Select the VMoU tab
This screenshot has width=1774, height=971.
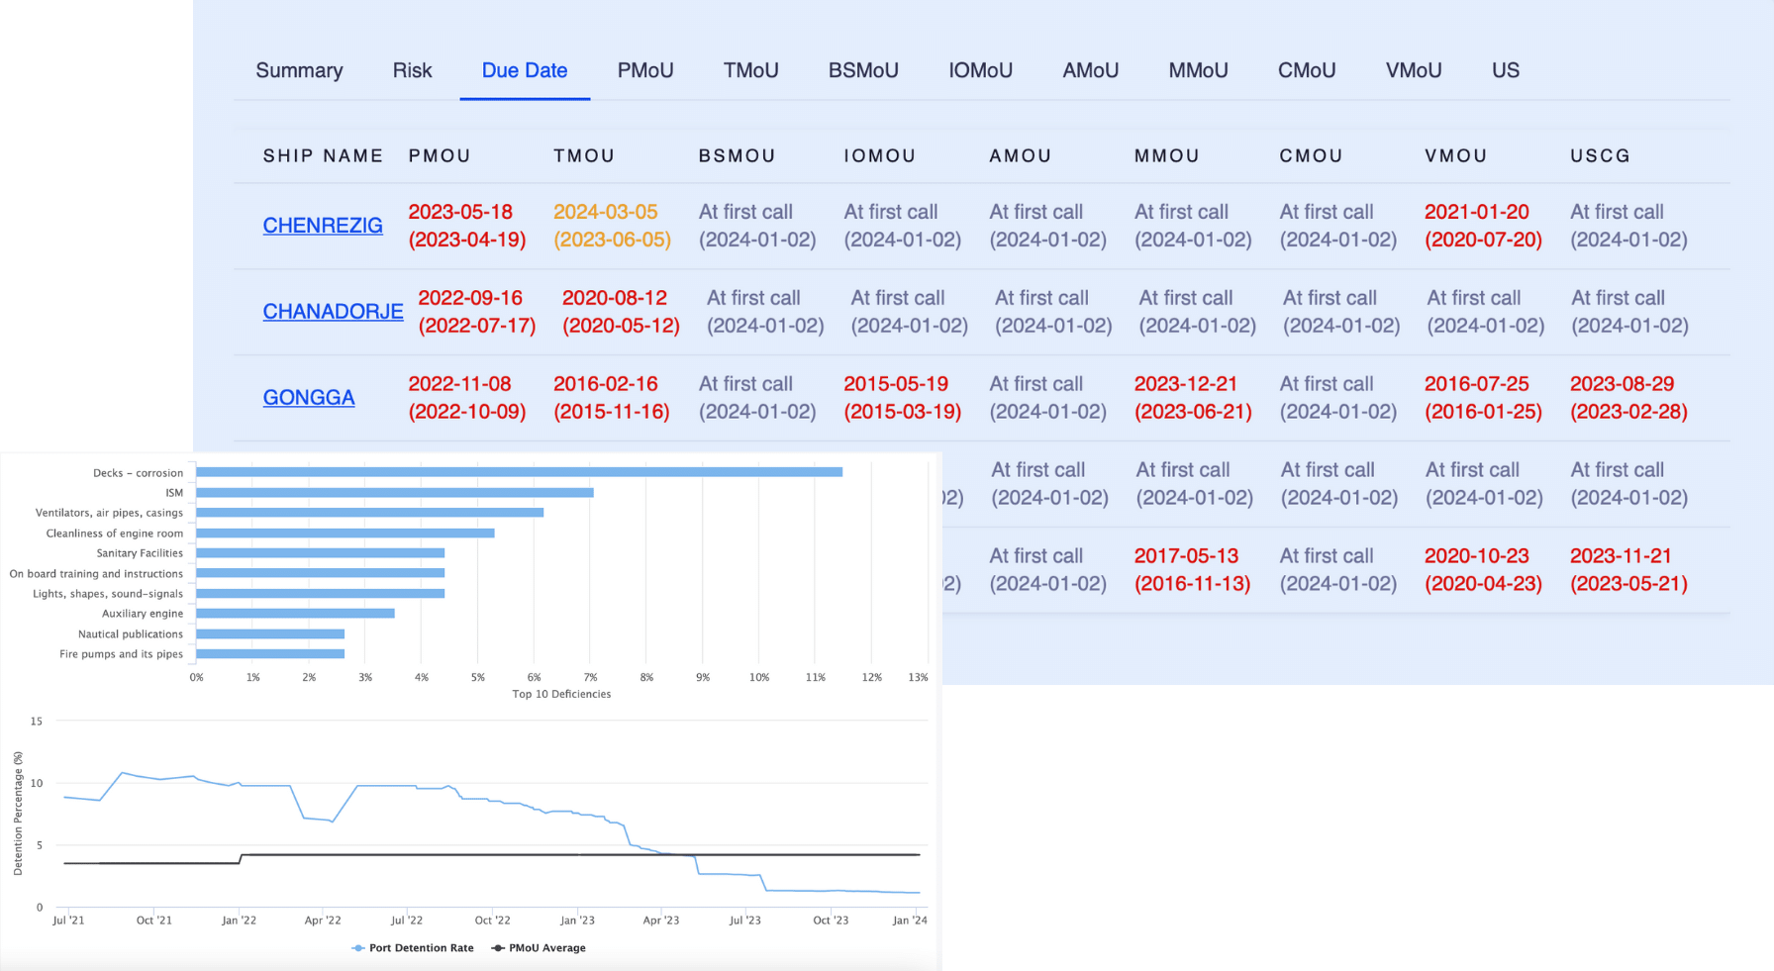tap(1413, 70)
